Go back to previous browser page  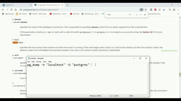tap(3, 10)
